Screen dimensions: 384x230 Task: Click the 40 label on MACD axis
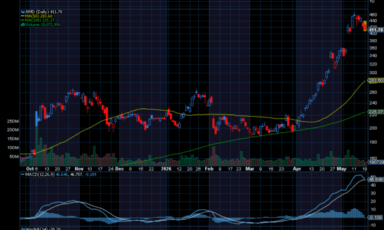coord(373,185)
